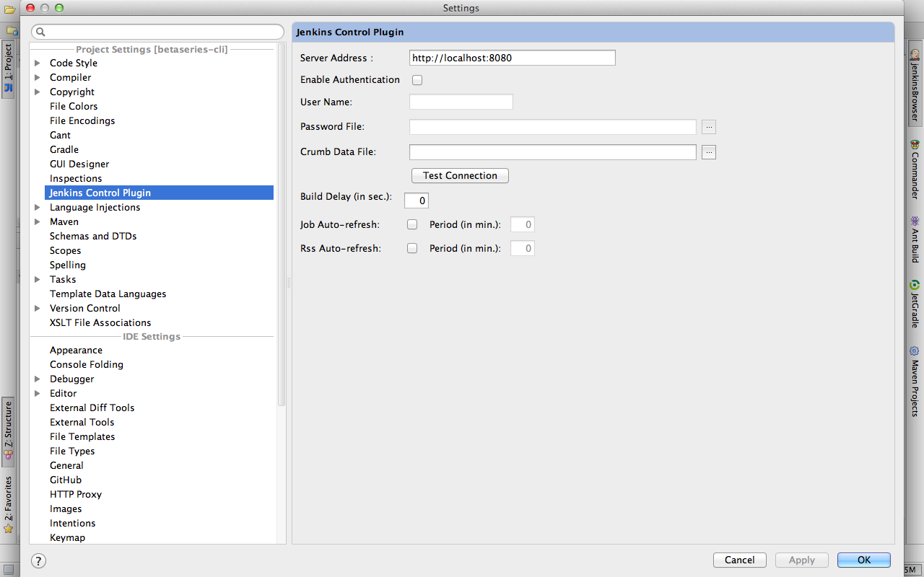This screenshot has width=924, height=577.
Task: Click the Crumb Data File text field
Action: click(553, 152)
